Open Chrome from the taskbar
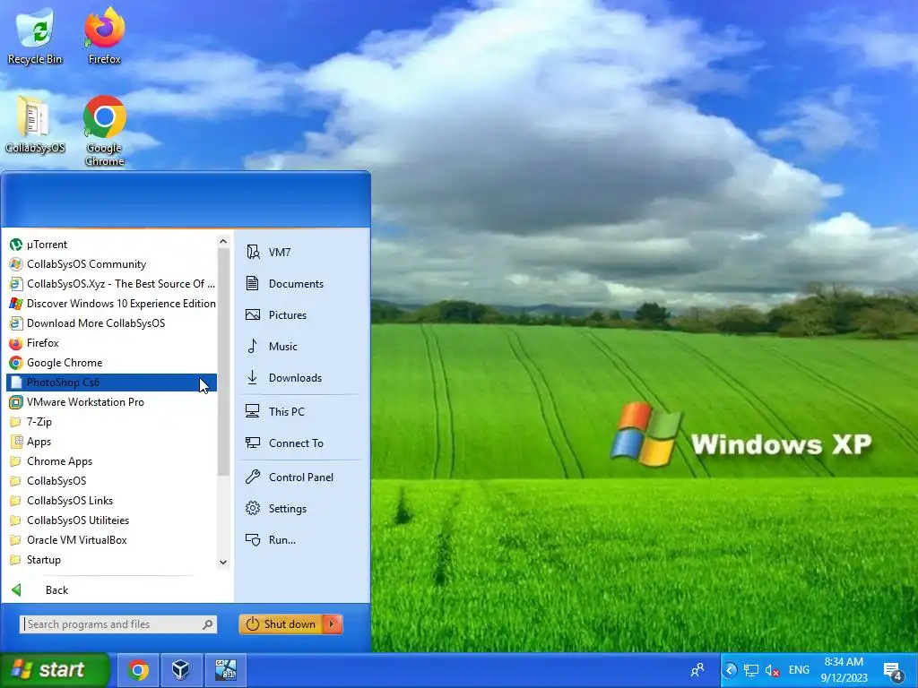Image resolution: width=918 pixels, height=688 pixels. 138,670
